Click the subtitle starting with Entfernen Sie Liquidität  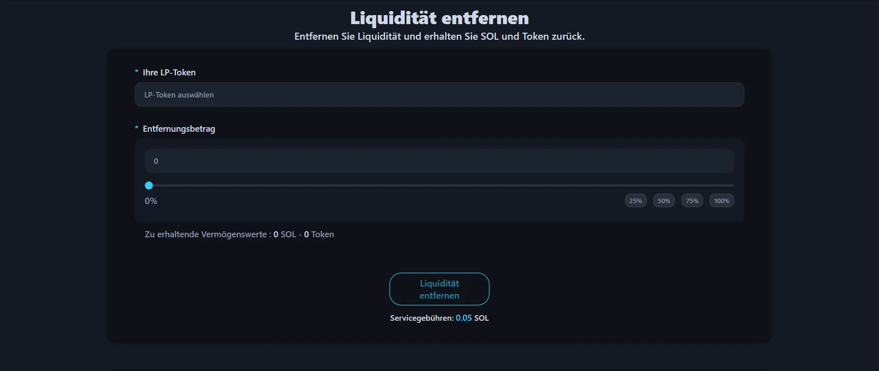[x=439, y=36]
